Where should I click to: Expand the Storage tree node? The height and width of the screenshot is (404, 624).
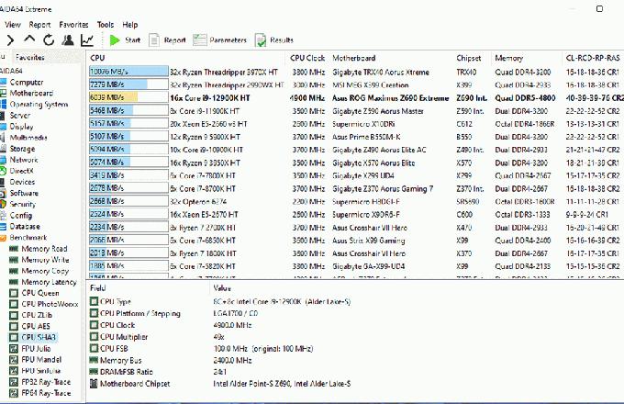22,148
